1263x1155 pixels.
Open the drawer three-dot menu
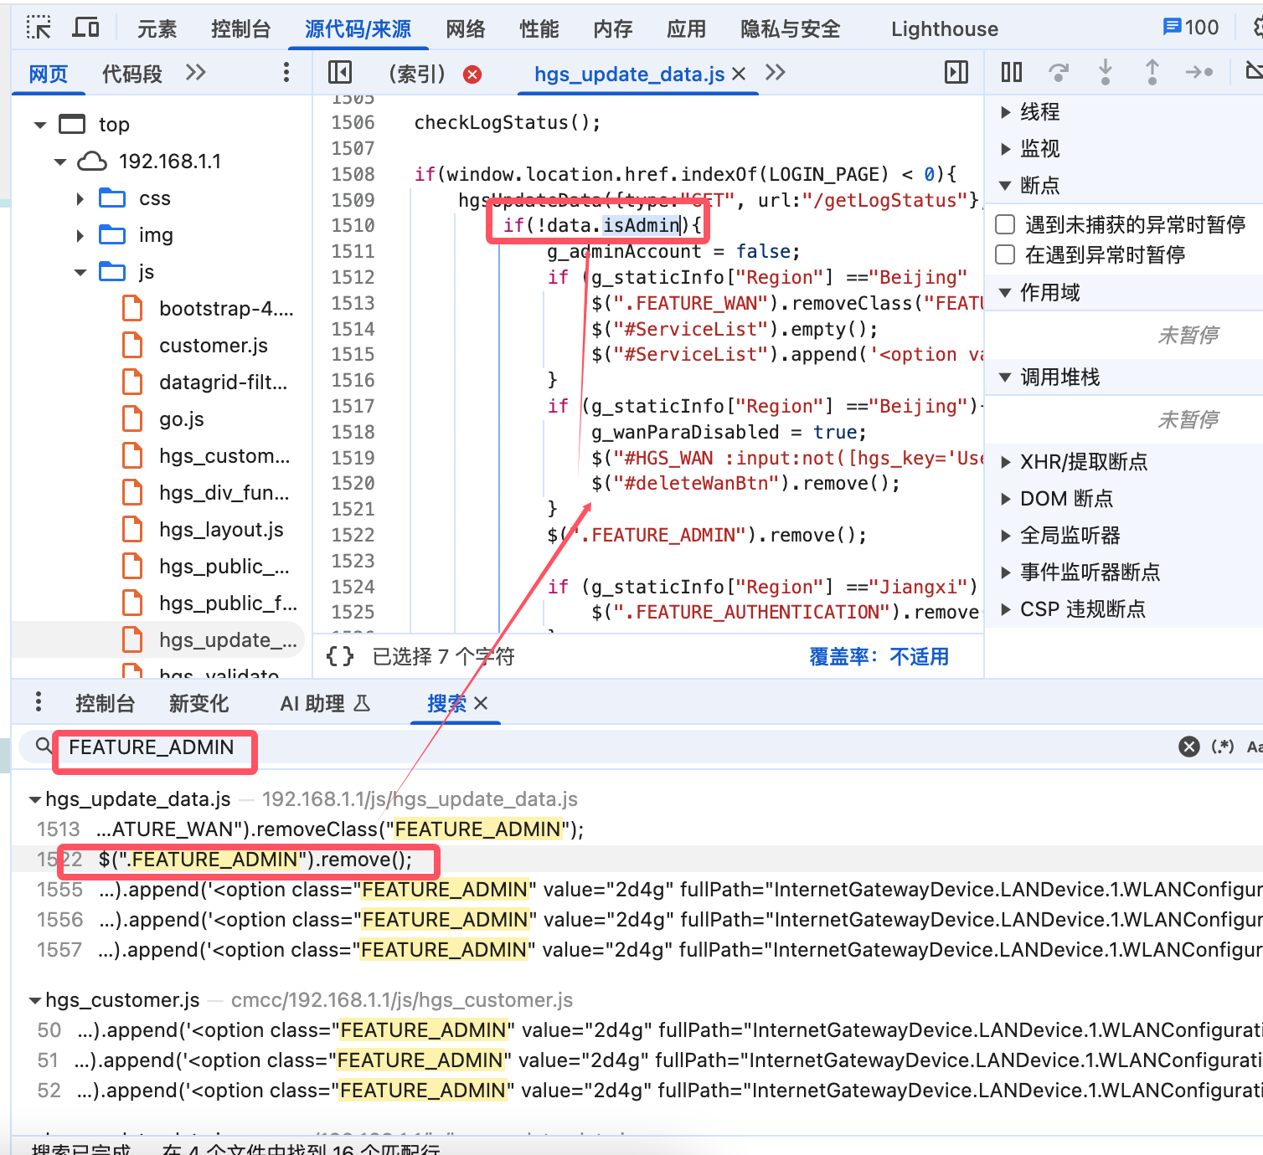(x=39, y=702)
